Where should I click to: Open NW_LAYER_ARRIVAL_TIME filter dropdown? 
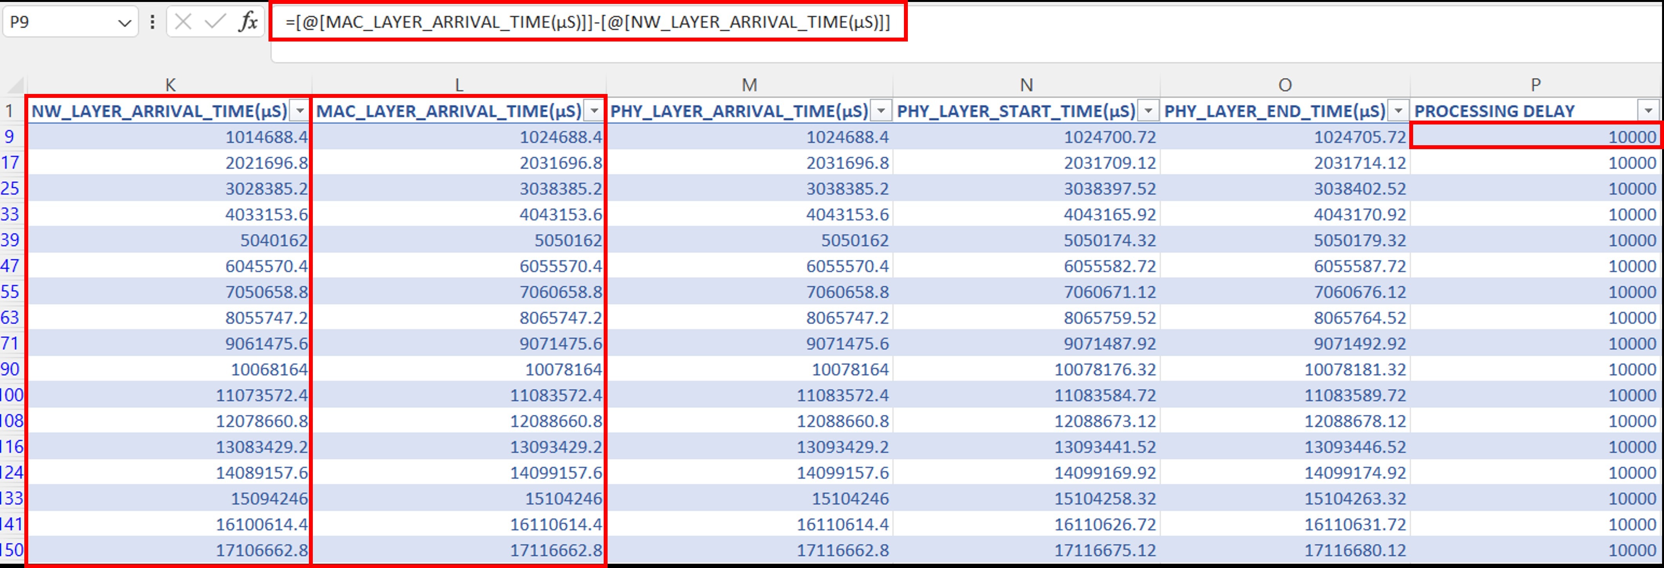click(300, 111)
